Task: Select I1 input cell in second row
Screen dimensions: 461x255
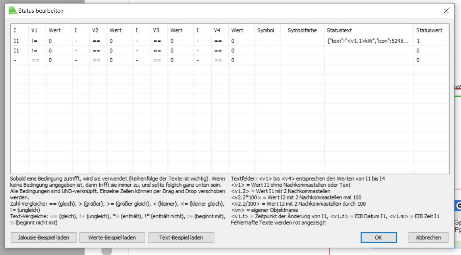Action: 20,51
